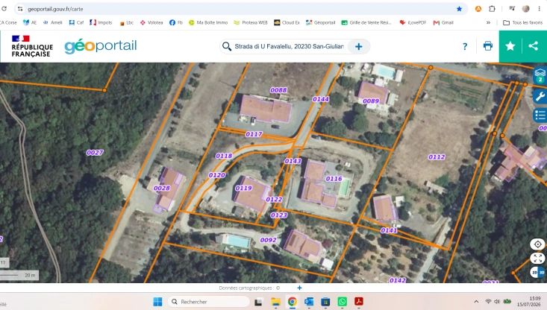
Task: Open the Géoportail help question mark
Action: pyautogui.click(x=465, y=46)
